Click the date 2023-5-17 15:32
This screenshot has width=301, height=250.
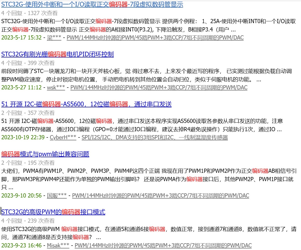click(21, 37)
